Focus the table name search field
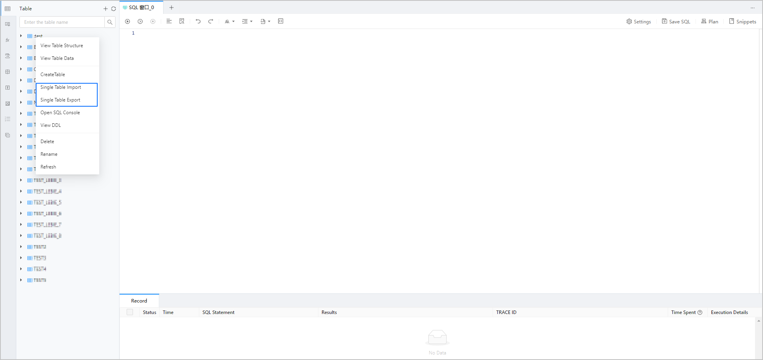The height and width of the screenshot is (360, 763). pos(62,22)
